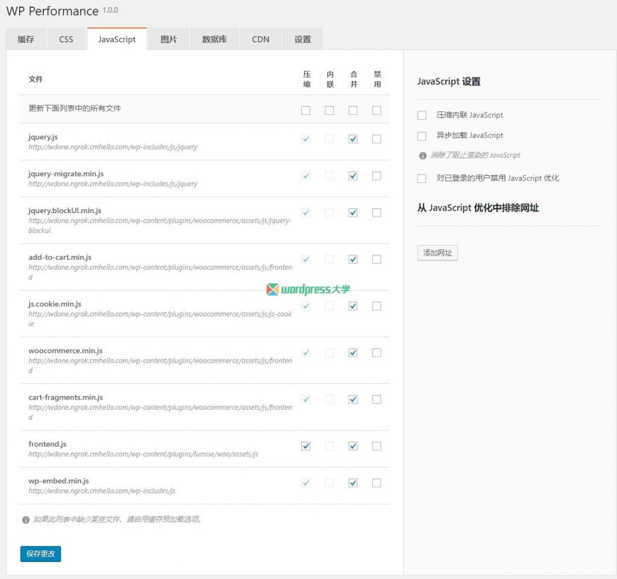Click the 文件 column header
Screen dimensions: 617x579
point(36,79)
